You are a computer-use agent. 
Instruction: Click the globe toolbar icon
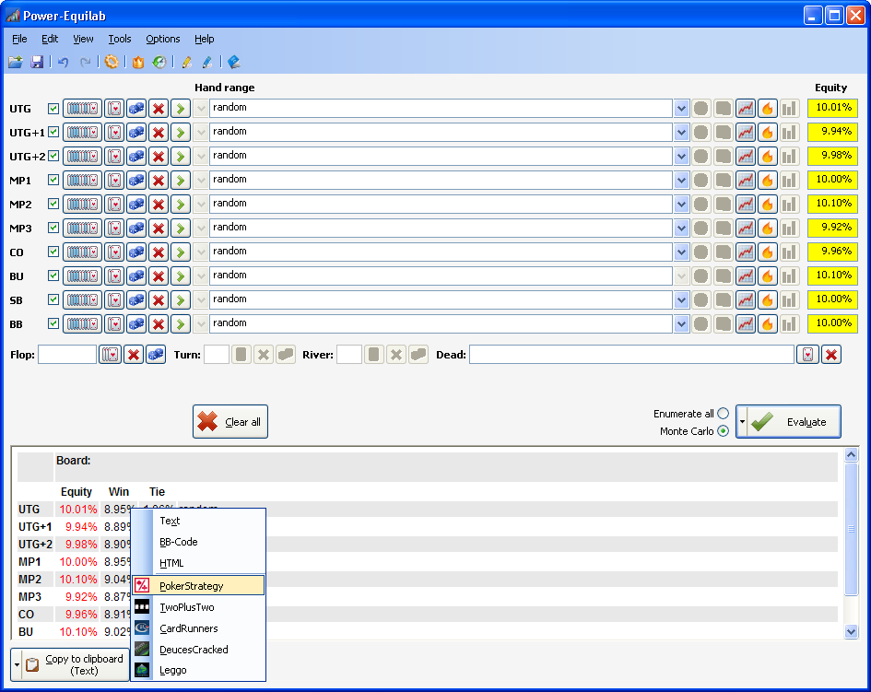(159, 63)
